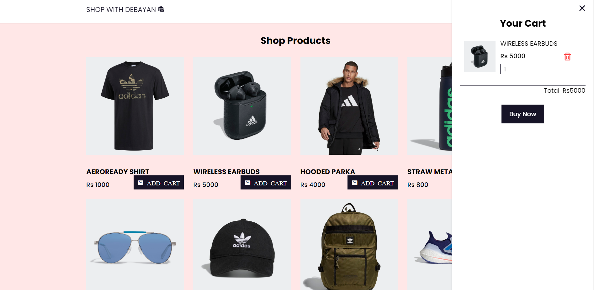This screenshot has width=594, height=290.
Task: Add Aeroready Shirt to cart
Action: [159, 183]
